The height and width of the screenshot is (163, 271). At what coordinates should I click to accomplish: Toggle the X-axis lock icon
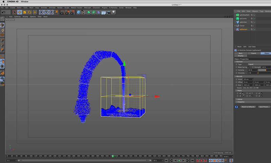(41, 12)
